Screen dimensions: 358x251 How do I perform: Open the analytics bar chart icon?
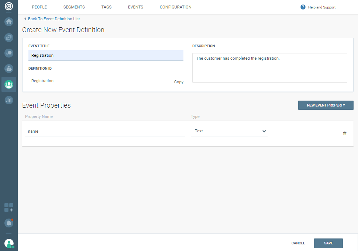[9, 100]
